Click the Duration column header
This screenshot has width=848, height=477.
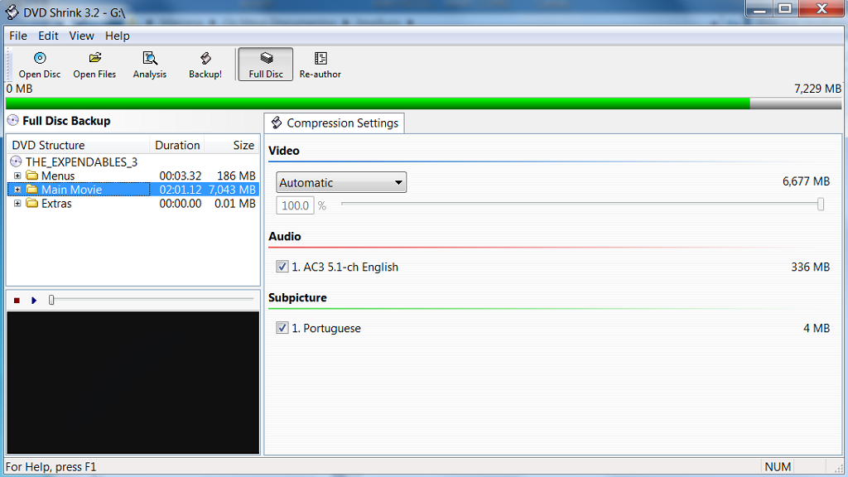[x=177, y=145]
